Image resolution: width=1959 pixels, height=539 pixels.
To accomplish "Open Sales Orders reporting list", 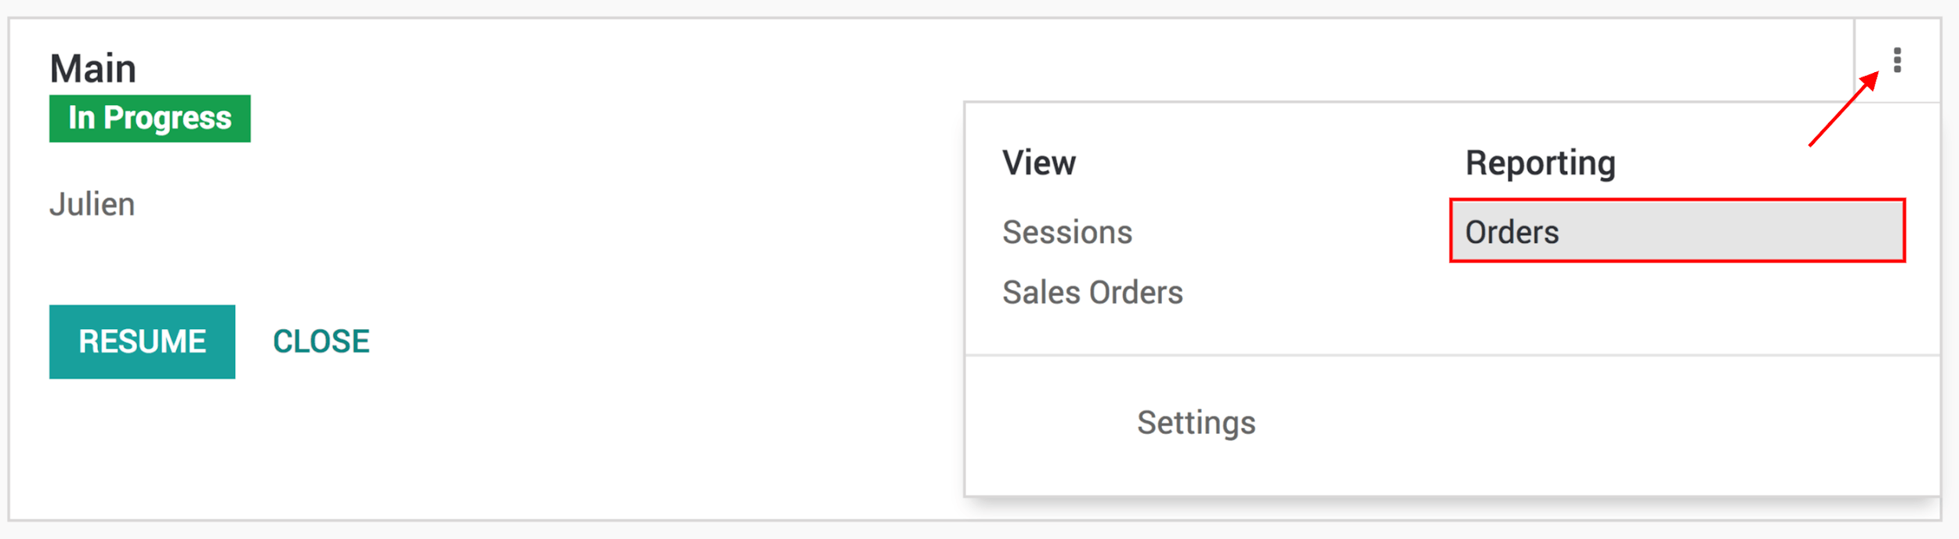I will tap(1093, 292).
